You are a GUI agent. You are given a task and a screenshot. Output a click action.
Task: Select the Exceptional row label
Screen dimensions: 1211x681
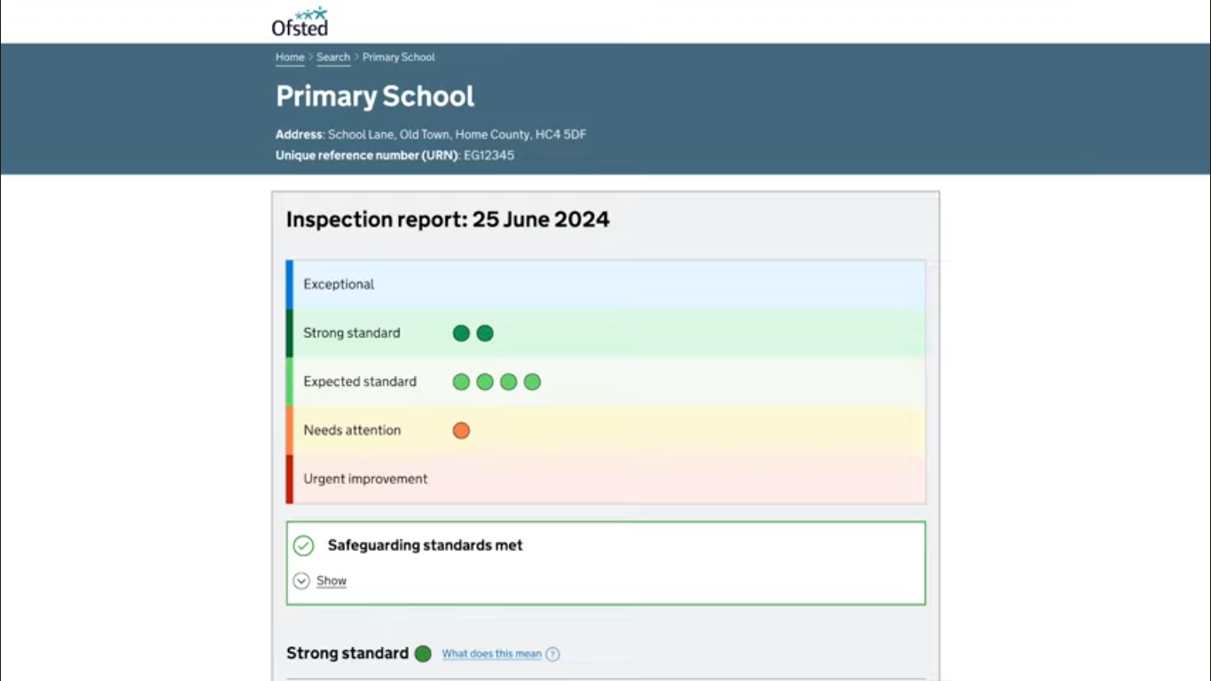click(x=339, y=285)
